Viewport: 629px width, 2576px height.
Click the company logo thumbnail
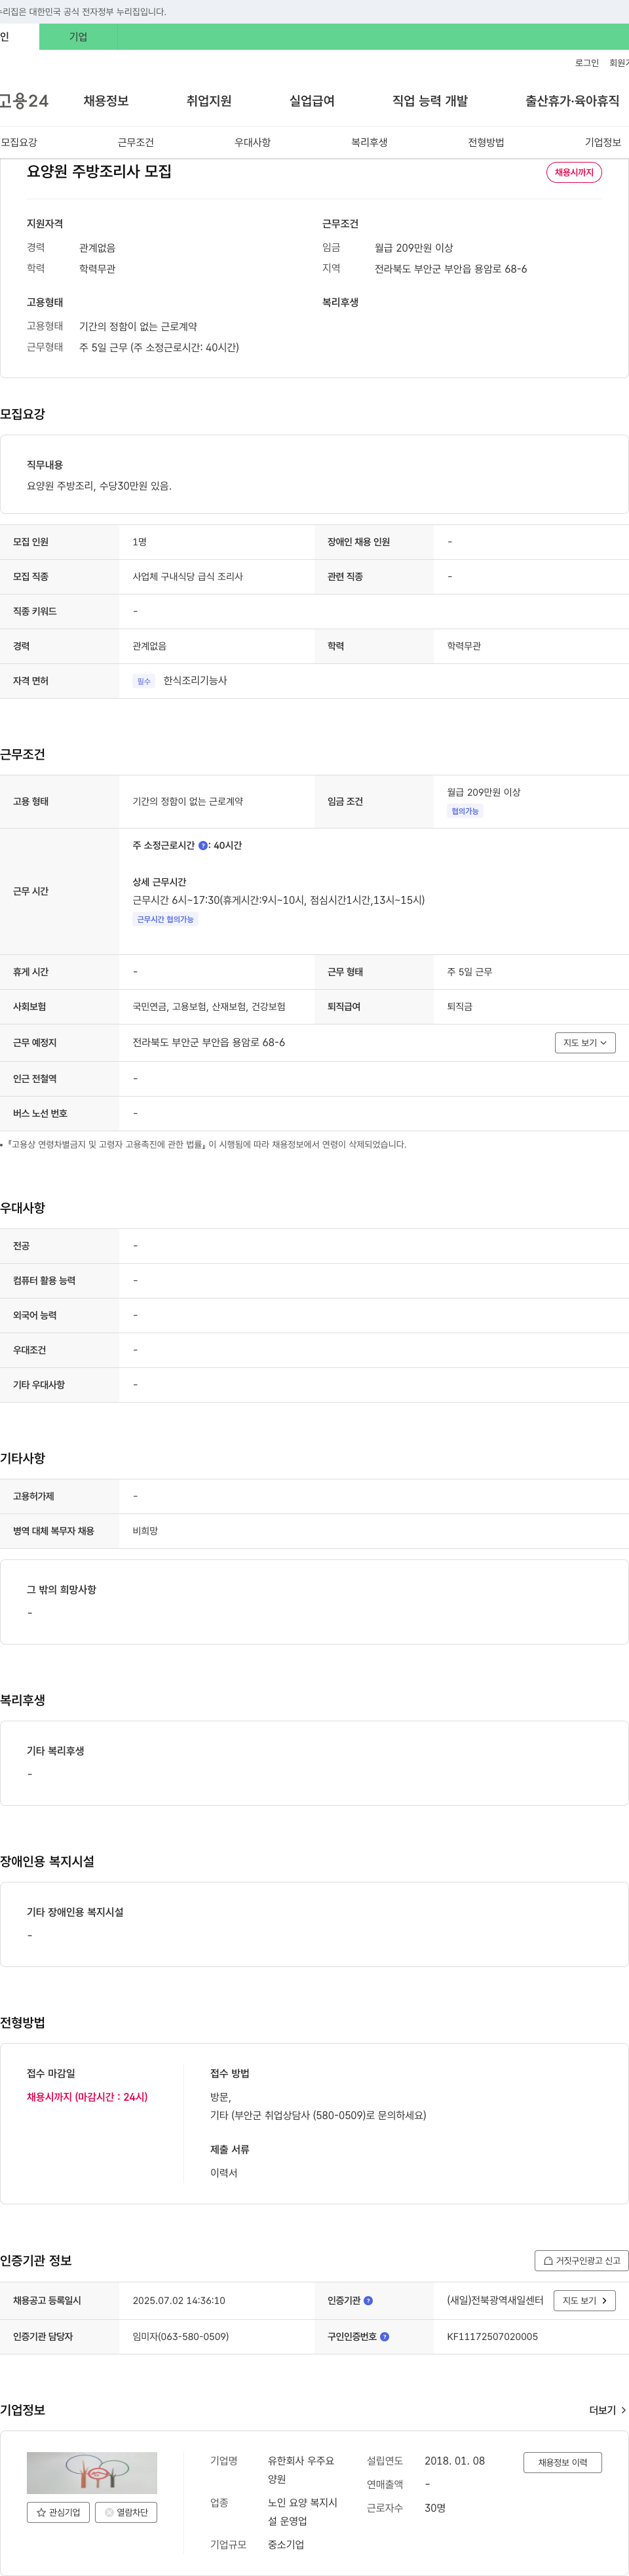(x=92, y=2473)
